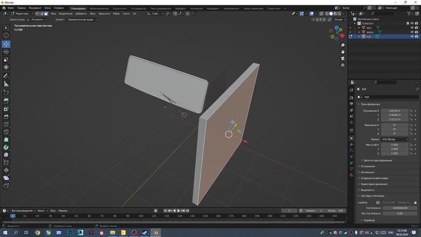
Task: Activate the Annotate pencil tool
Action: (6, 76)
